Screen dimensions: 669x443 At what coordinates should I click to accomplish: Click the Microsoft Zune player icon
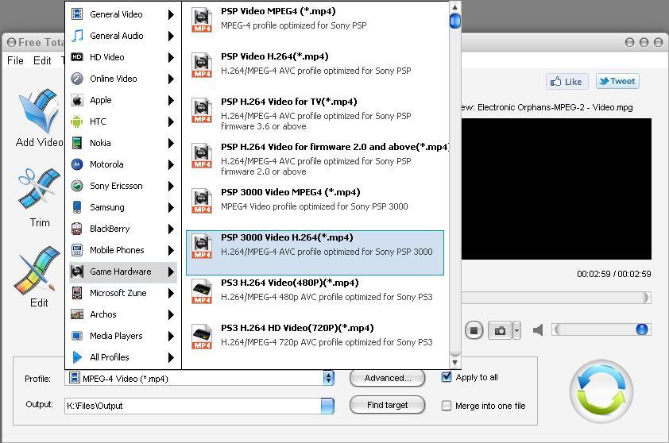(77, 293)
